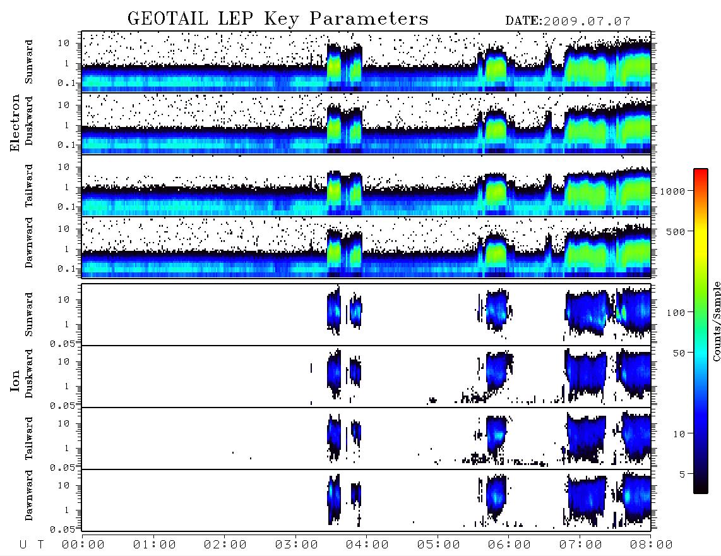The width and height of the screenshot is (721, 556).
Task: Click the 500 tick on colorbar
Action: (676, 231)
